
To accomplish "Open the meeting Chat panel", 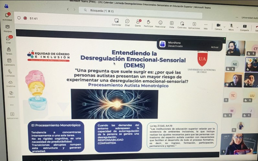I will click(x=127, y=23).
